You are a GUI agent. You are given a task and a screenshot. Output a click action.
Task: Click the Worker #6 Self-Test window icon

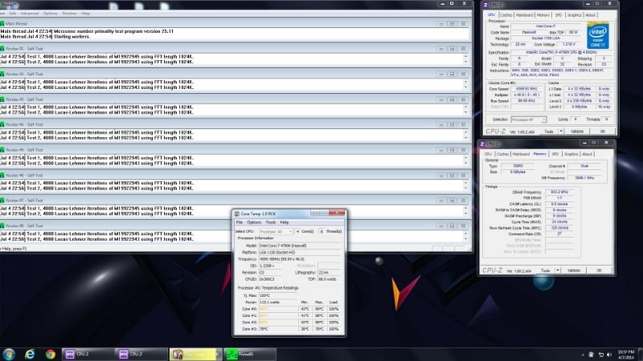point(2,175)
